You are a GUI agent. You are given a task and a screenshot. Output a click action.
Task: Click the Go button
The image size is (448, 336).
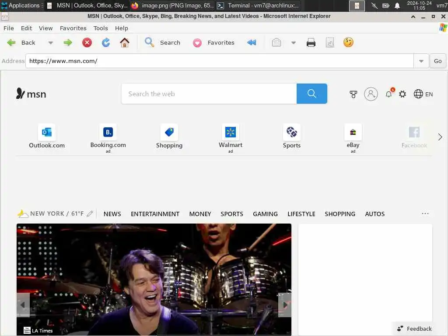coord(437,61)
